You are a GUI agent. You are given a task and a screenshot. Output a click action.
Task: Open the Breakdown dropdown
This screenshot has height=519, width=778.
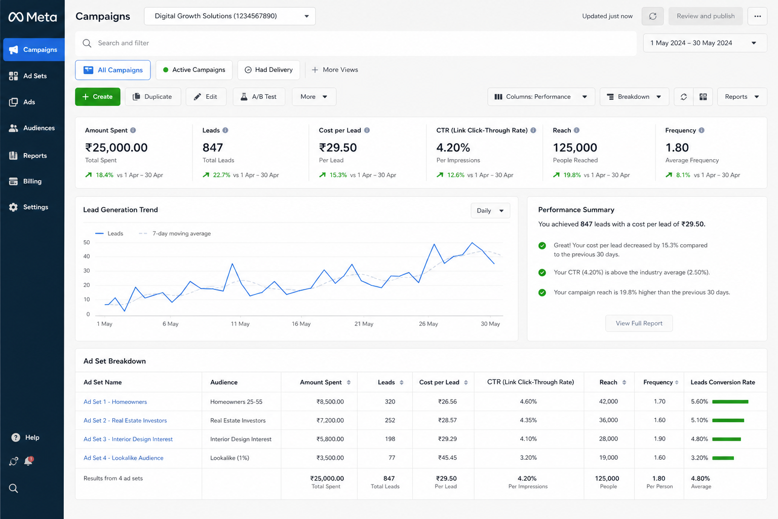[634, 97]
